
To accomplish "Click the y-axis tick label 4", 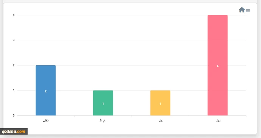I will [x=14, y=15].
